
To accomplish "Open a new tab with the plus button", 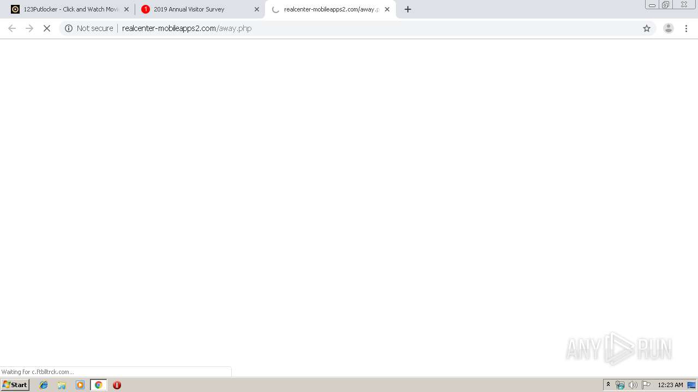I will pos(408,9).
